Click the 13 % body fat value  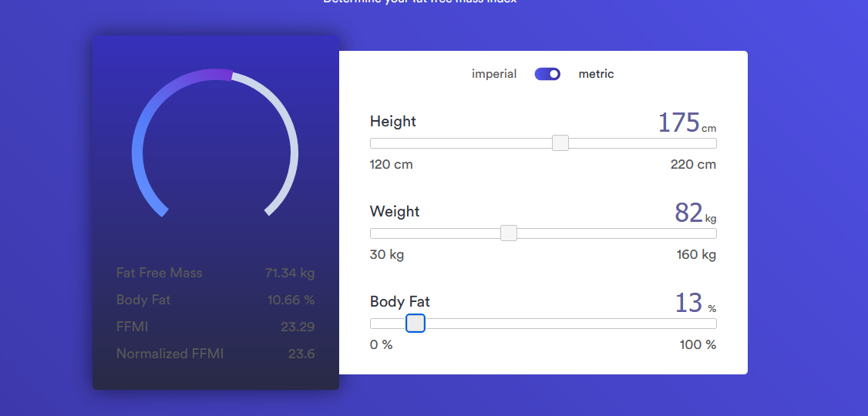pos(695,304)
